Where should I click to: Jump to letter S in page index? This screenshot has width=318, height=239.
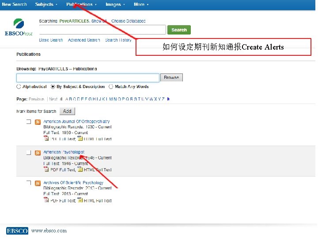[x=135, y=99]
